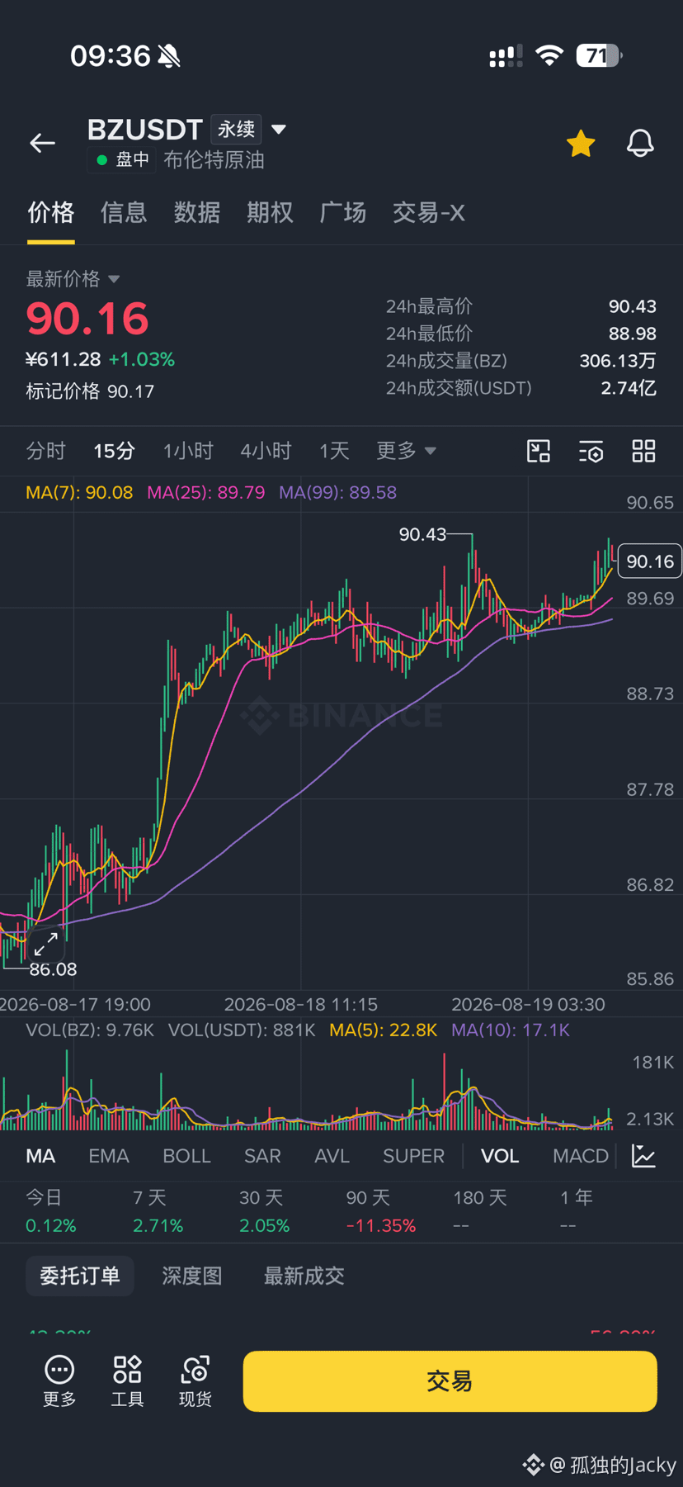The image size is (683, 1487).
Task: Toggle the SAR indicator
Action: pyautogui.click(x=262, y=1156)
